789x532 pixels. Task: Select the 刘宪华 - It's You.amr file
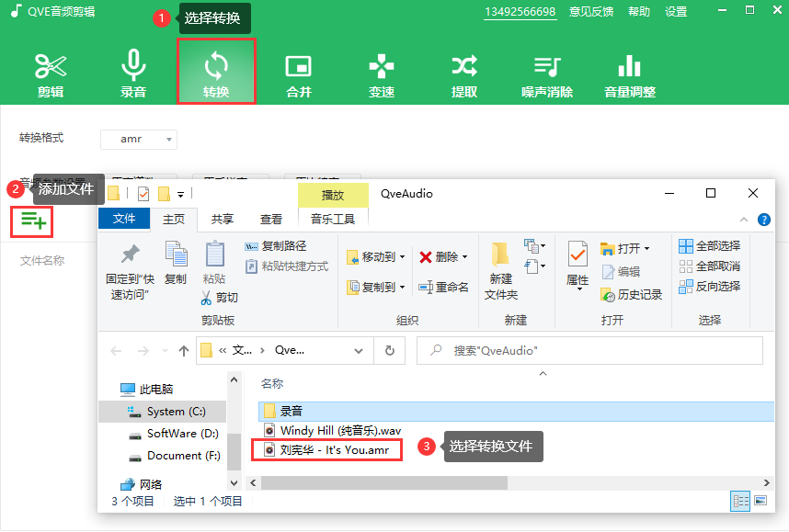[328, 450]
